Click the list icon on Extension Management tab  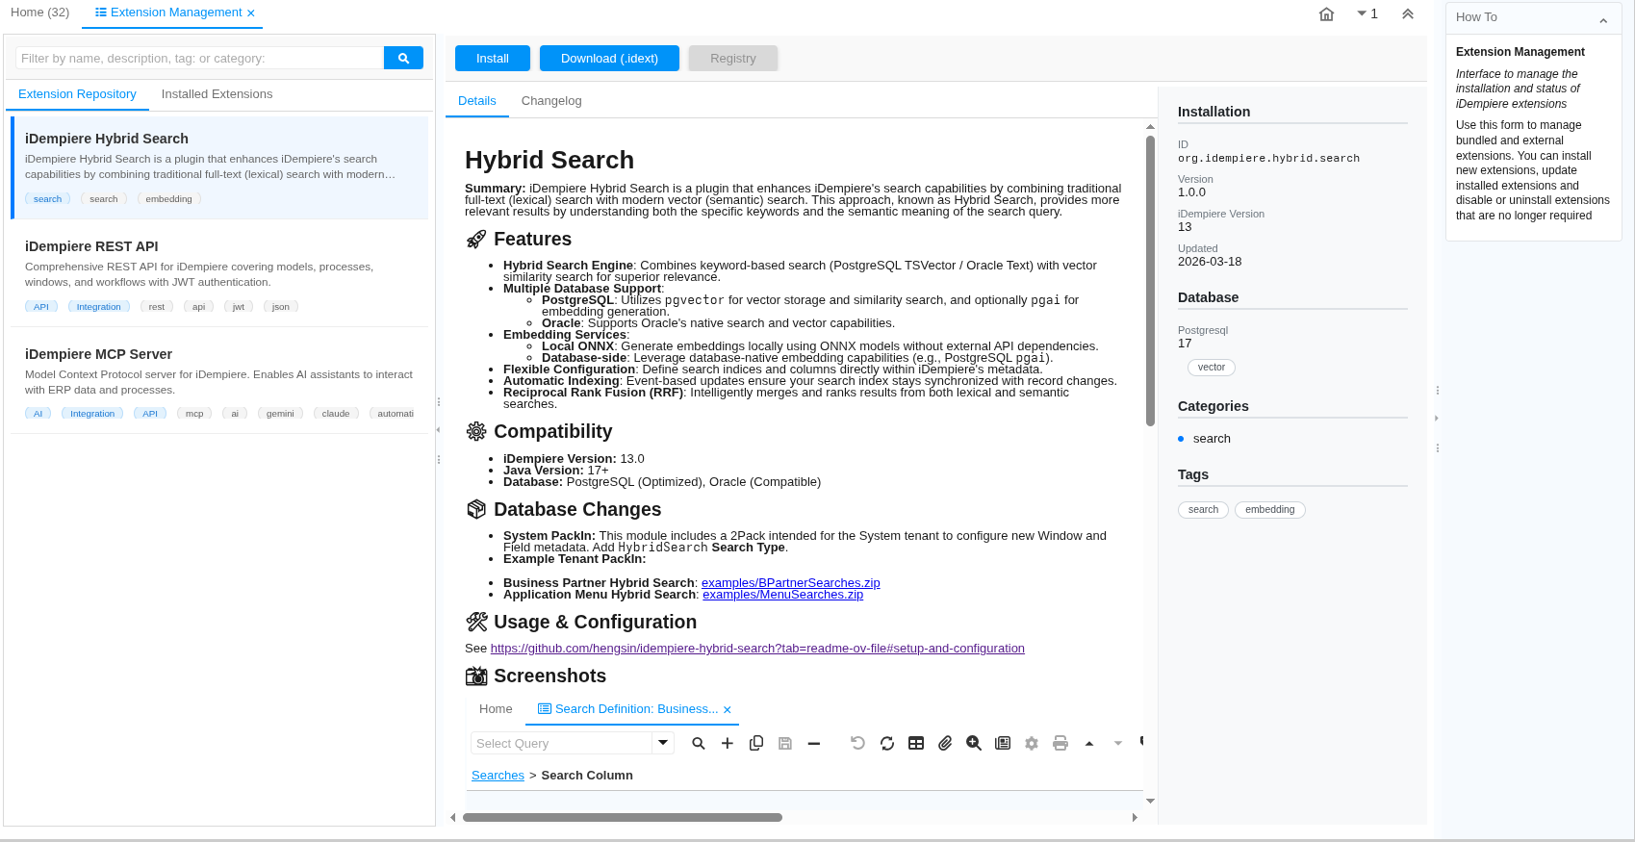101,13
